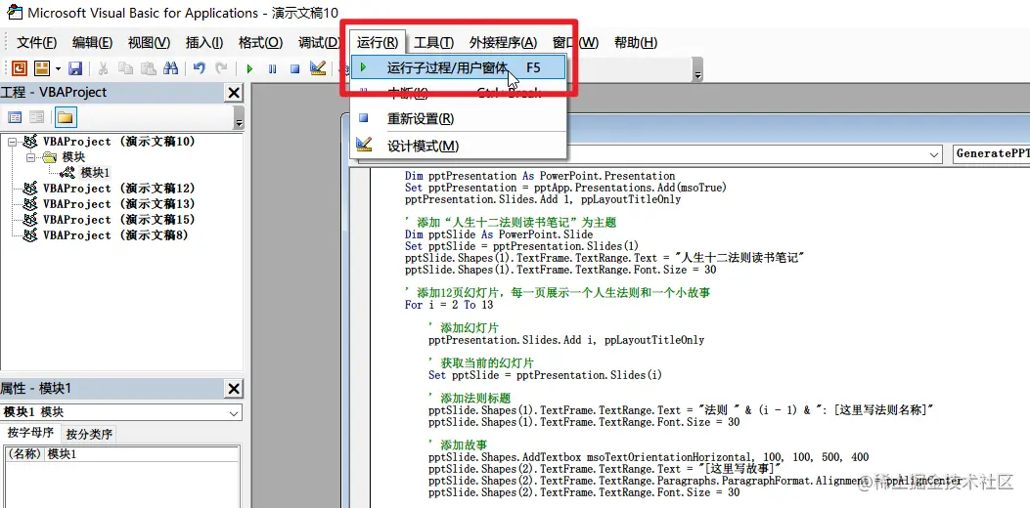Open the GeneratePPT procedure combo box
Viewport: 1030px width, 508px height.
click(990, 154)
